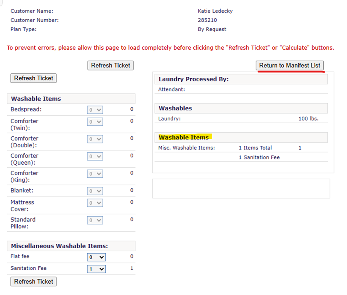
Task: Expand the Mattress Cover quantity dropdown
Action: tap(95, 203)
